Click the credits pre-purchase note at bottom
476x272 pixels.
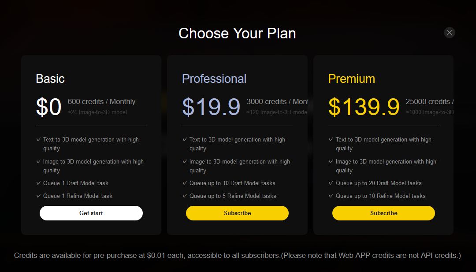tap(238, 255)
